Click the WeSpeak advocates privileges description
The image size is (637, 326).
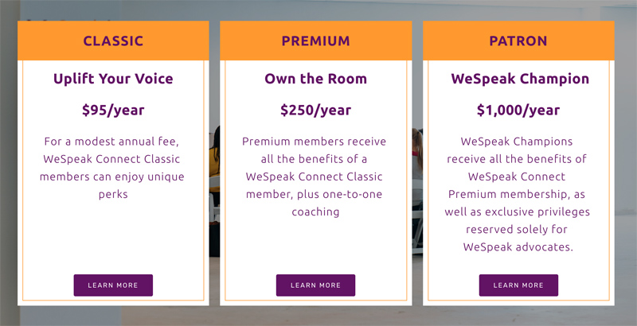(x=517, y=194)
